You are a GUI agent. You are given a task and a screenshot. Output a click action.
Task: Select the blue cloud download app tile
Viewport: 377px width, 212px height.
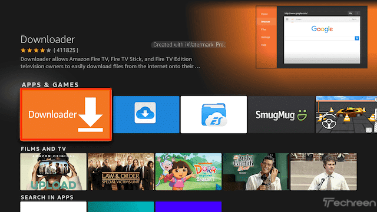pyautogui.click(x=146, y=114)
